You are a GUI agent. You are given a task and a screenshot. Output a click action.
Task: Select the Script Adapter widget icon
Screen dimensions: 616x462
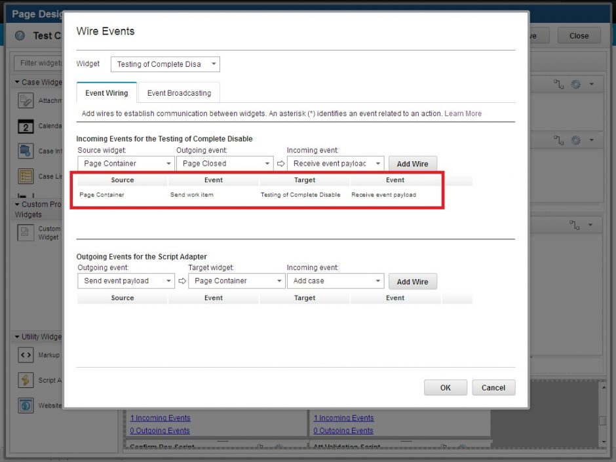(x=25, y=379)
